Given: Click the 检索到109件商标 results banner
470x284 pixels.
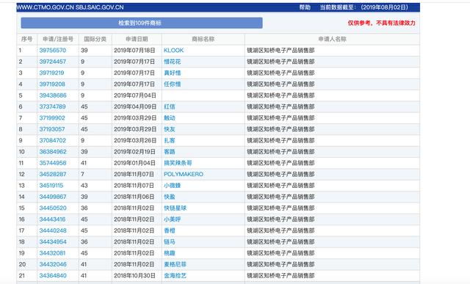Looking at the screenshot, I should click(142, 23).
